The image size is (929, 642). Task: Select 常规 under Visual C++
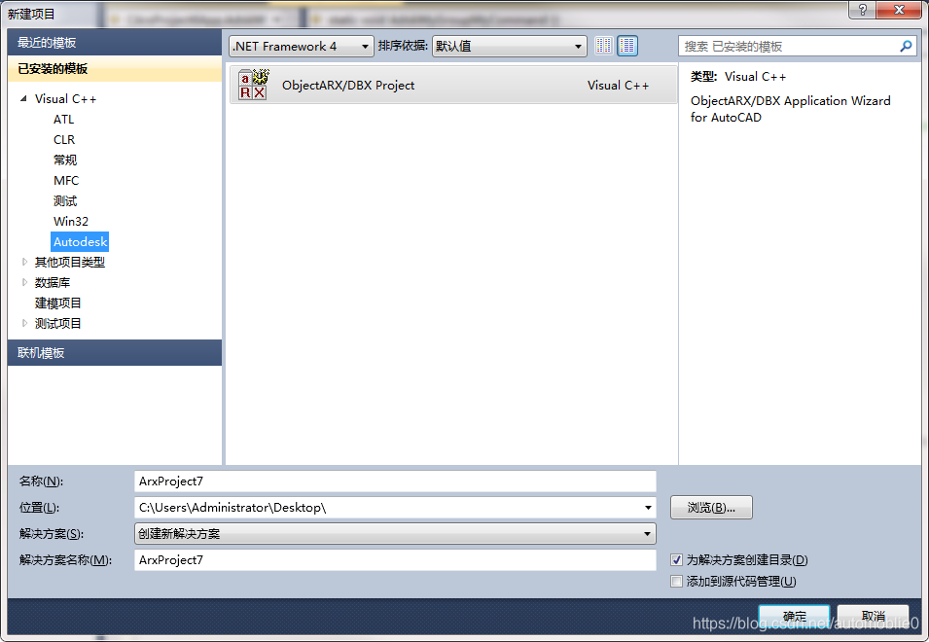coord(64,160)
